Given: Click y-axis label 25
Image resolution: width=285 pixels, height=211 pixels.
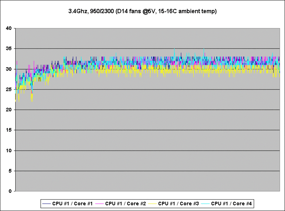Looking at the screenshot, I should point(9,89).
